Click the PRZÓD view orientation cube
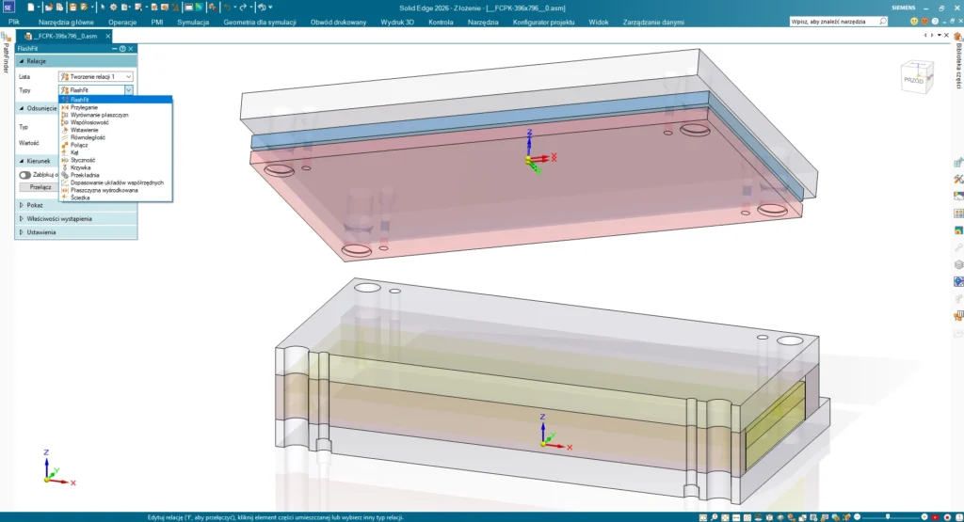This screenshot has height=522, width=964. [x=913, y=79]
